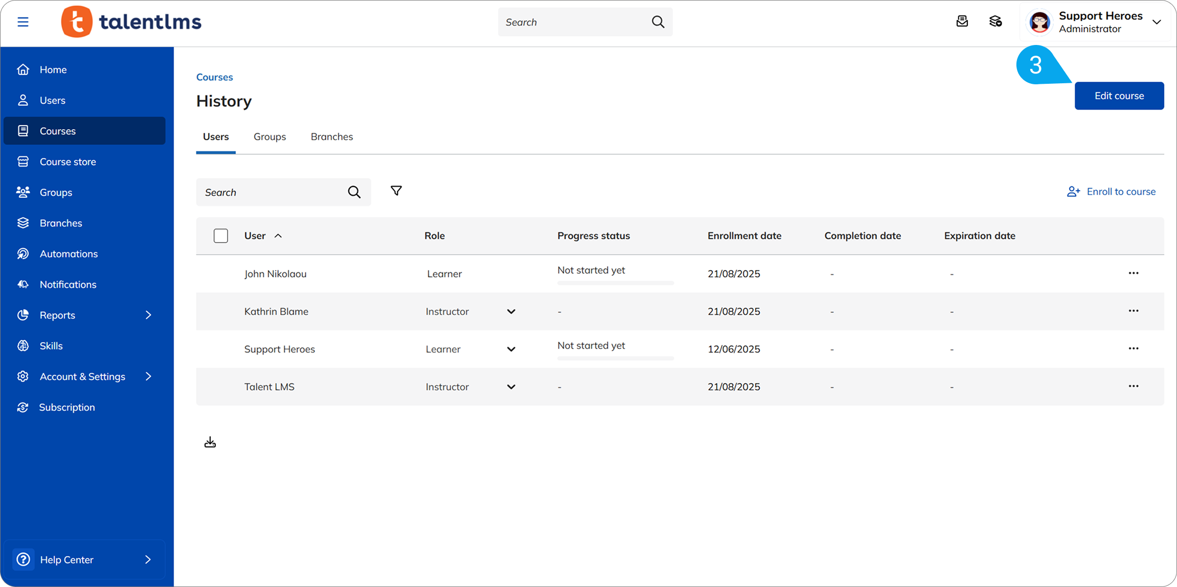This screenshot has width=1177, height=587.
Task: Open the messages inbox icon
Action: [962, 21]
